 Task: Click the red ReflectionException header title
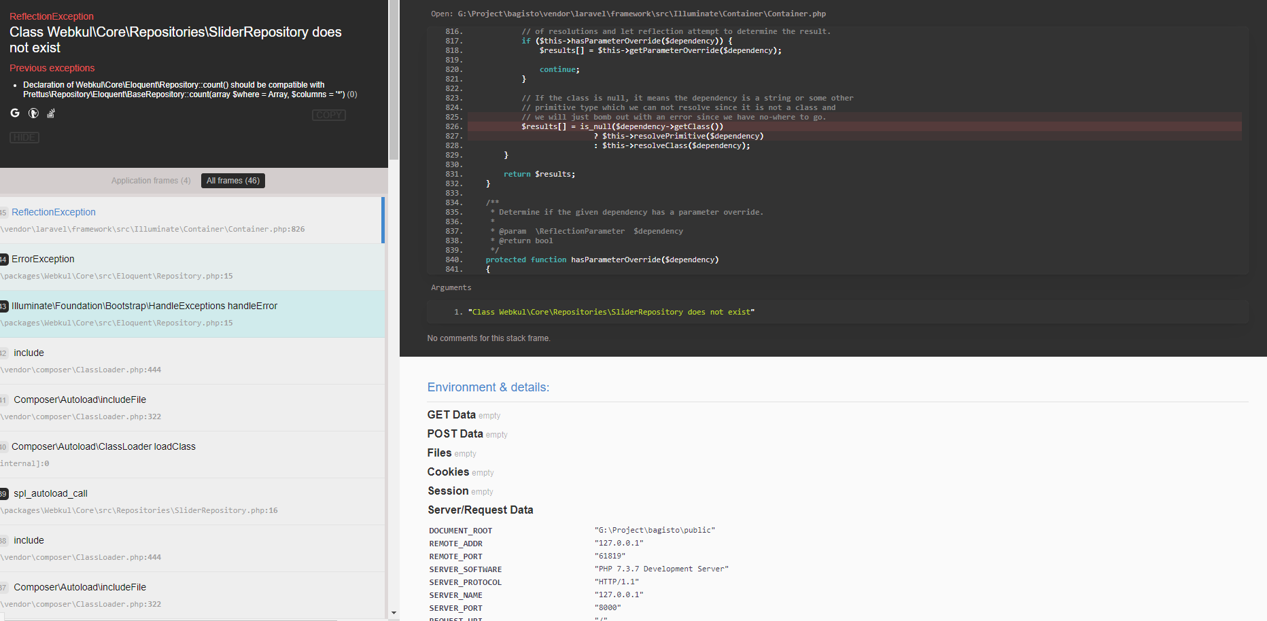click(52, 16)
